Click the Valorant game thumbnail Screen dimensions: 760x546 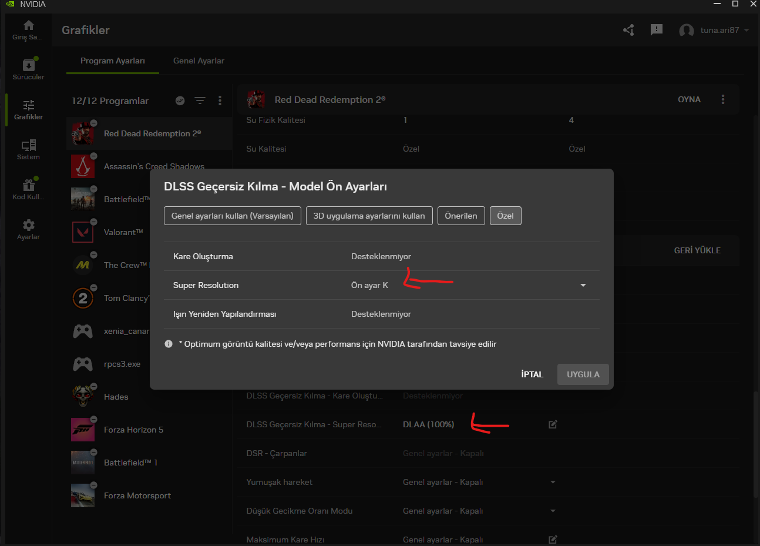pos(83,232)
